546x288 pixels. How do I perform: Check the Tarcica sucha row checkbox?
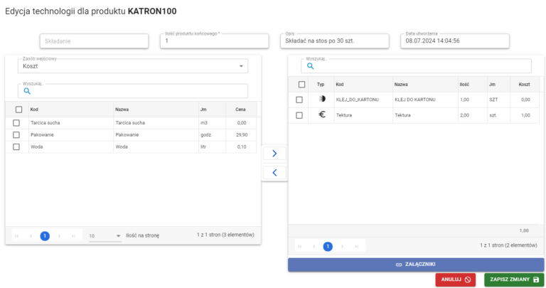click(x=17, y=122)
